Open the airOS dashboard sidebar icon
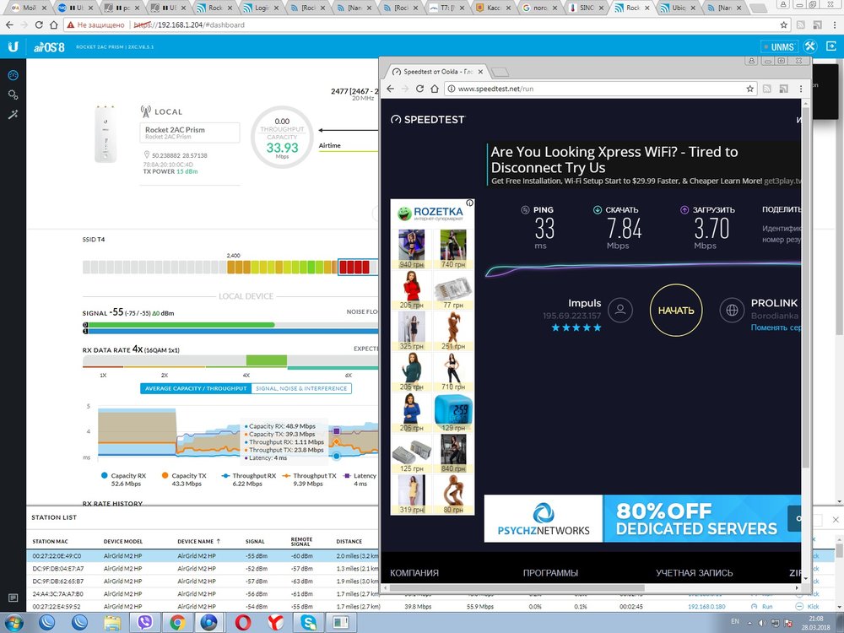Viewport: 844px width, 633px height. pyautogui.click(x=13, y=75)
